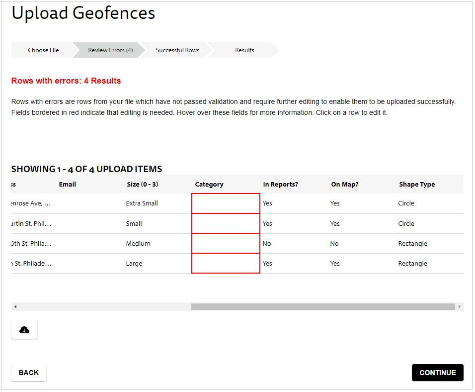Screen dimensions: 475x392
Task: Click the cloud download icon button
Action: click(24, 330)
